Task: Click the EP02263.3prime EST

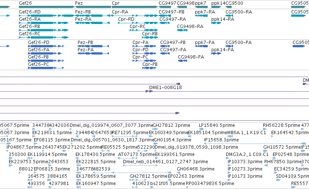Action: pos(186,176)
